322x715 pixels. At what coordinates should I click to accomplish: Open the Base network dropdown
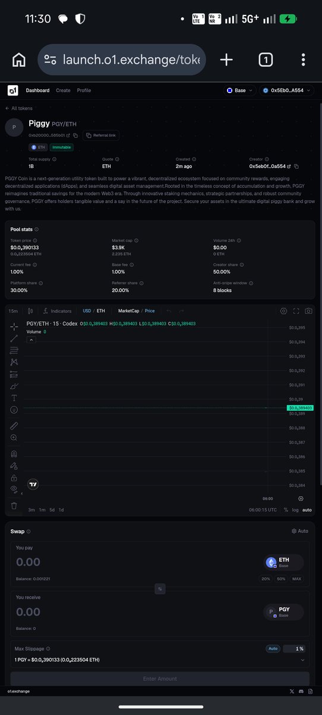pyautogui.click(x=240, y=91)
